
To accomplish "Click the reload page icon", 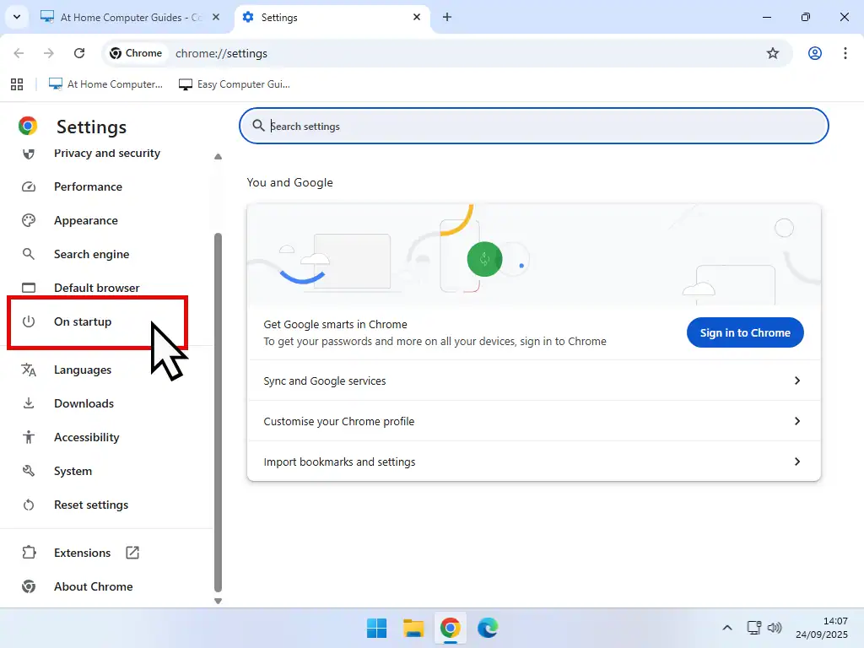I will pyautogui.click(x=79, y=53).
